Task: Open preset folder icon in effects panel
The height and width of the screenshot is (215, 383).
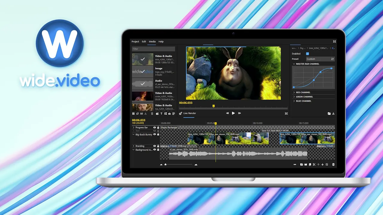Action: tap(329, 113)
